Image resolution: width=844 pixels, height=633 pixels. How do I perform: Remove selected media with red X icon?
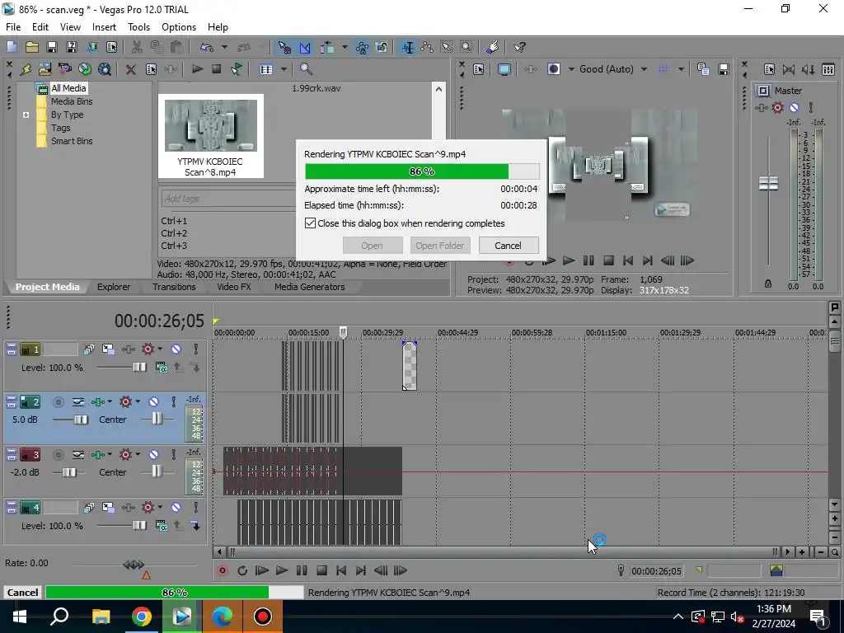130,69
